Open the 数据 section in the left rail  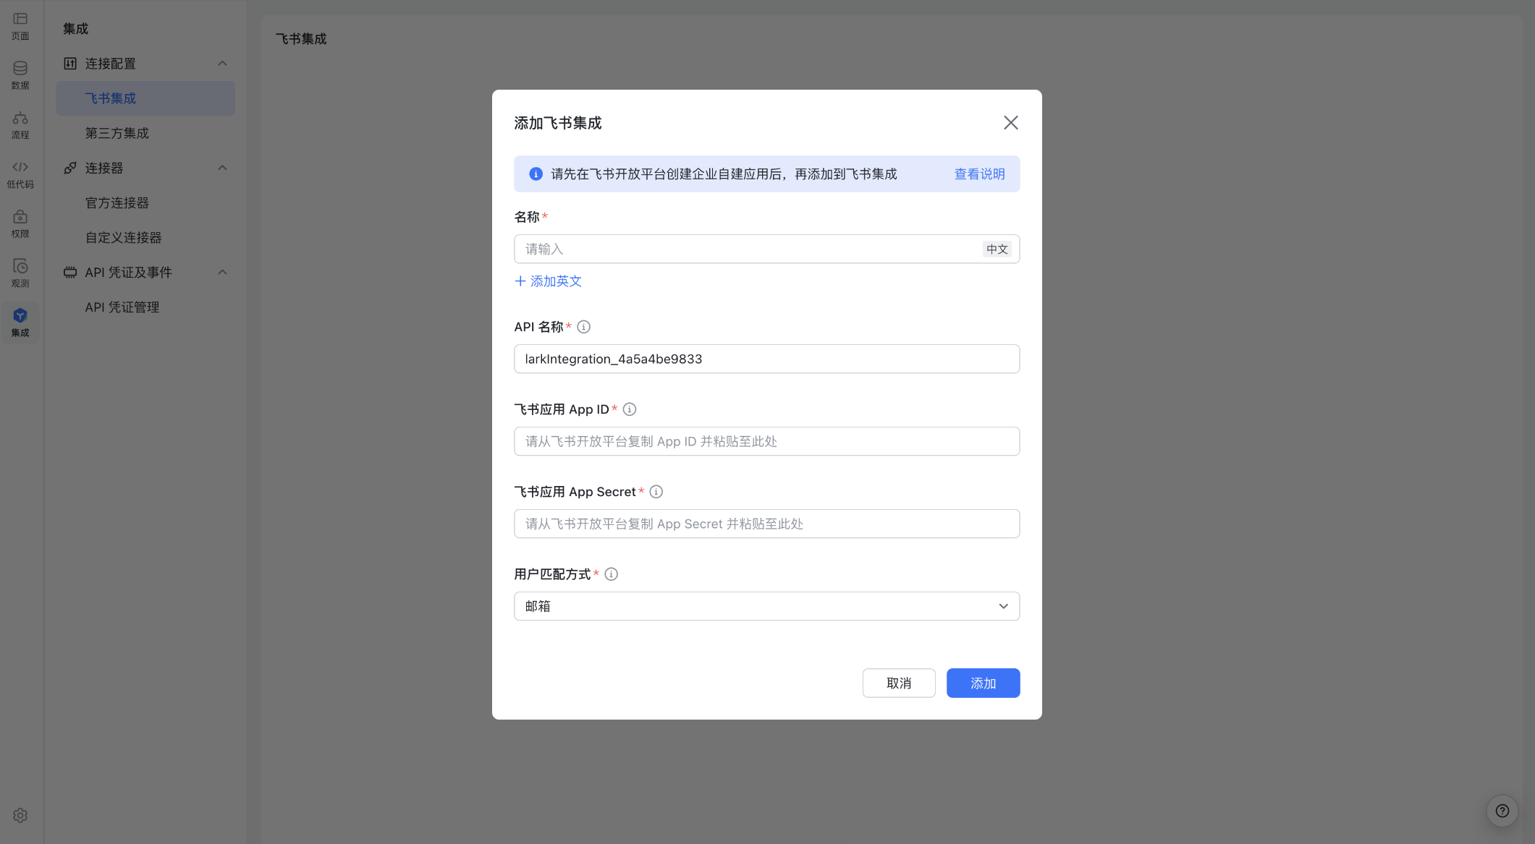point(20,75)
